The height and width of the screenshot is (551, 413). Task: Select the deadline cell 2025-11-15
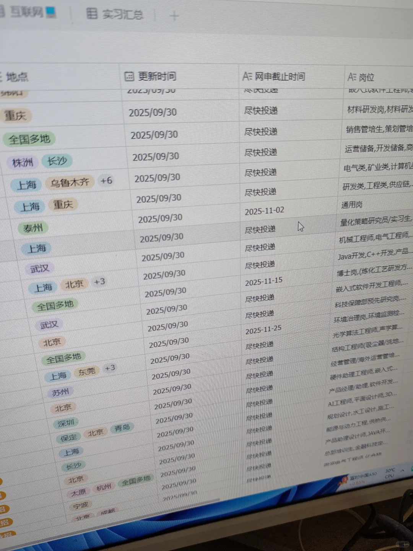click(x=263, y=282)
